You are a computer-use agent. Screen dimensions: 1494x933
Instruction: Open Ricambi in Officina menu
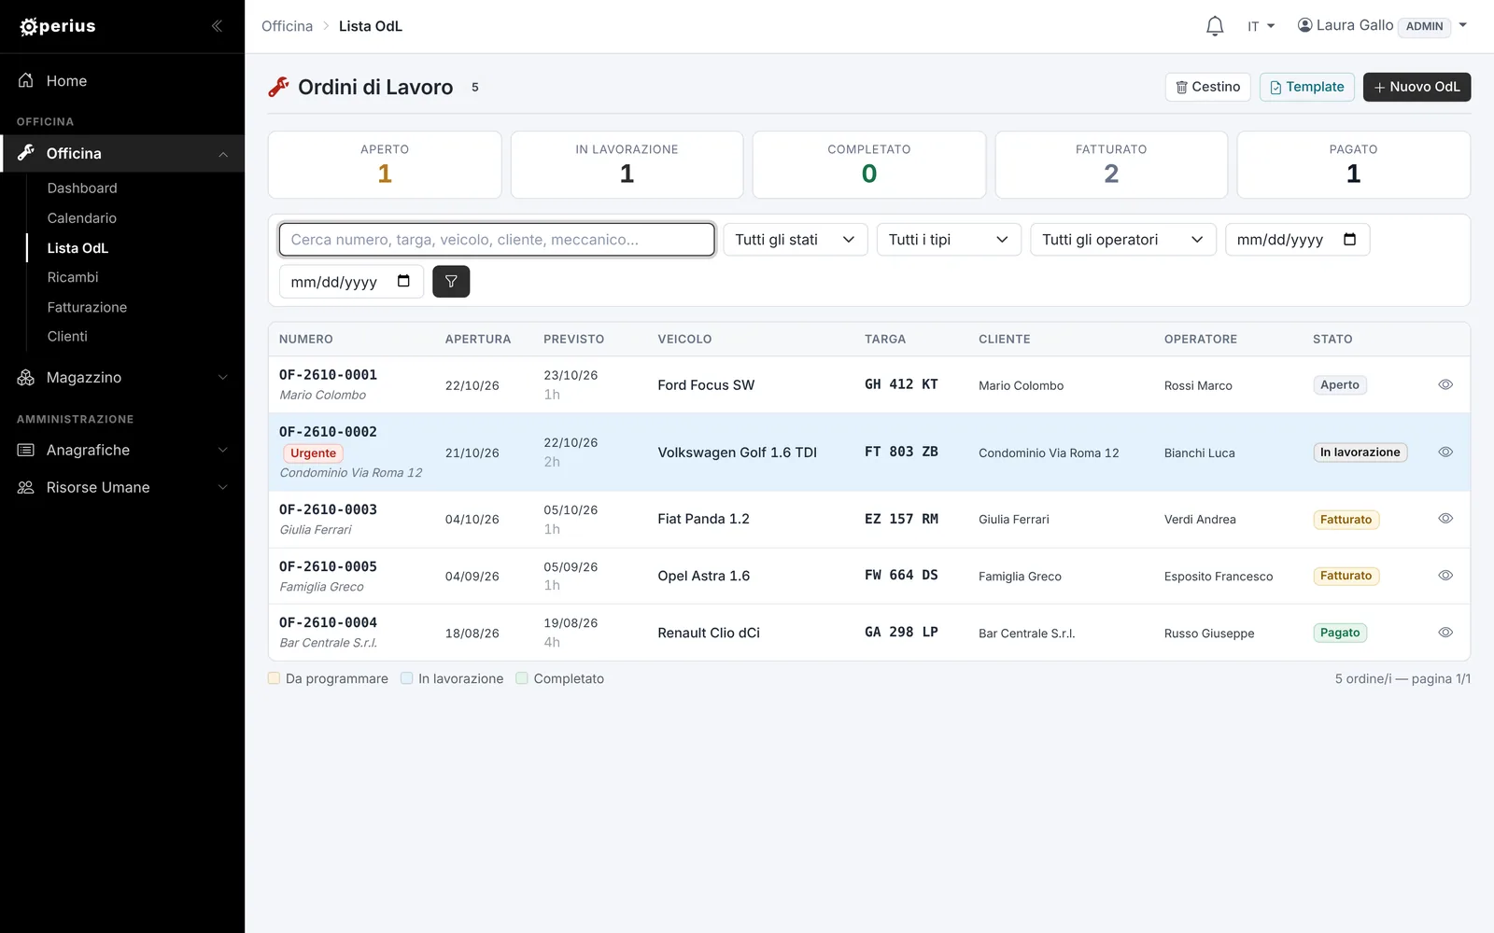(73, 277)
